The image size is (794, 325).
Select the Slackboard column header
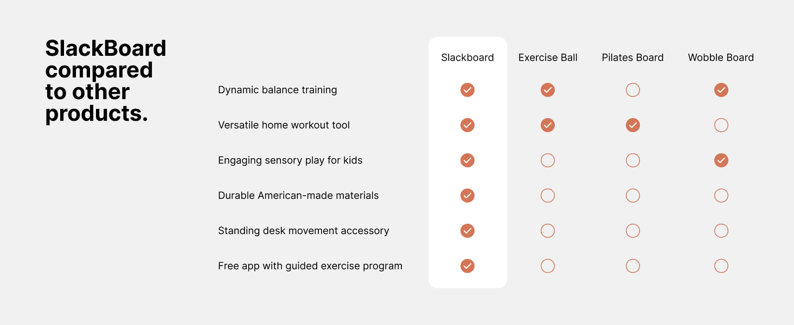click(468, 57)
